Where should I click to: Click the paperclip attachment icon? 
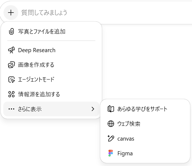[x=11, y=31]
